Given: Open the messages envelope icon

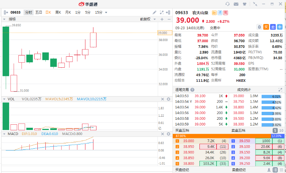Looking at the screenshot, I should pos(236,4).
